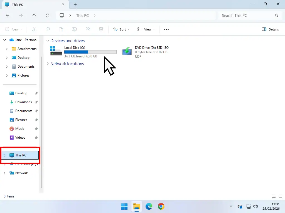Open the View dropdown
The height and width of the screenshot is (213, 285).
[x=146, y=29]
